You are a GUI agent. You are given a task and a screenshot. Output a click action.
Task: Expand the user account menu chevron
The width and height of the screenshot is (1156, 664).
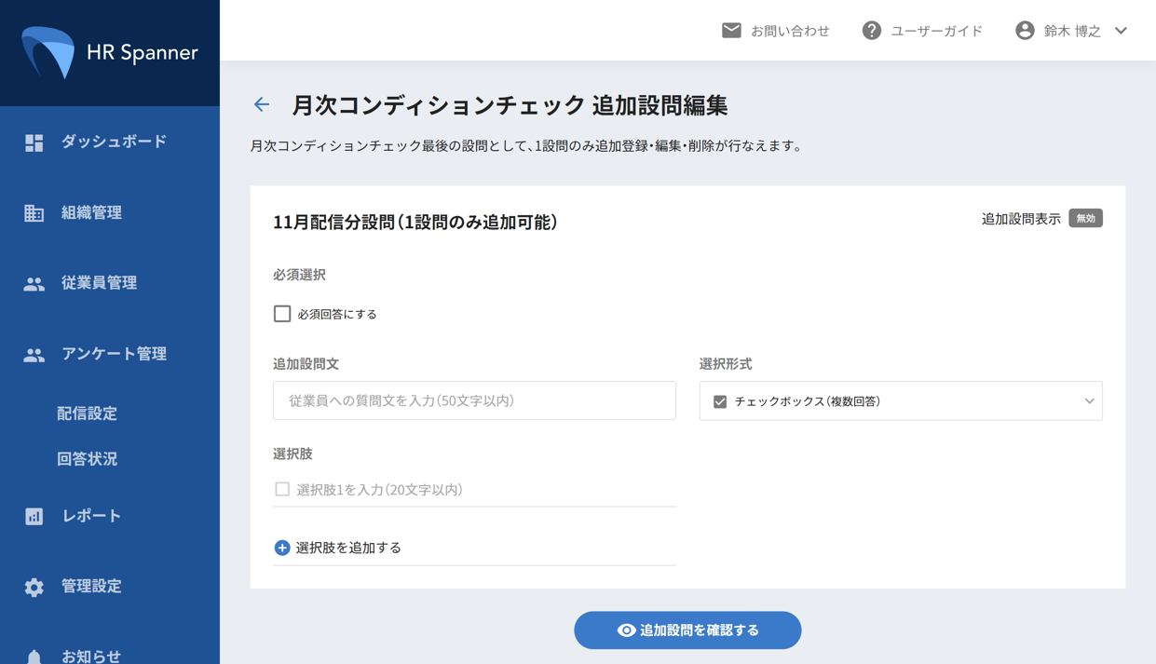click(1122, 31)
